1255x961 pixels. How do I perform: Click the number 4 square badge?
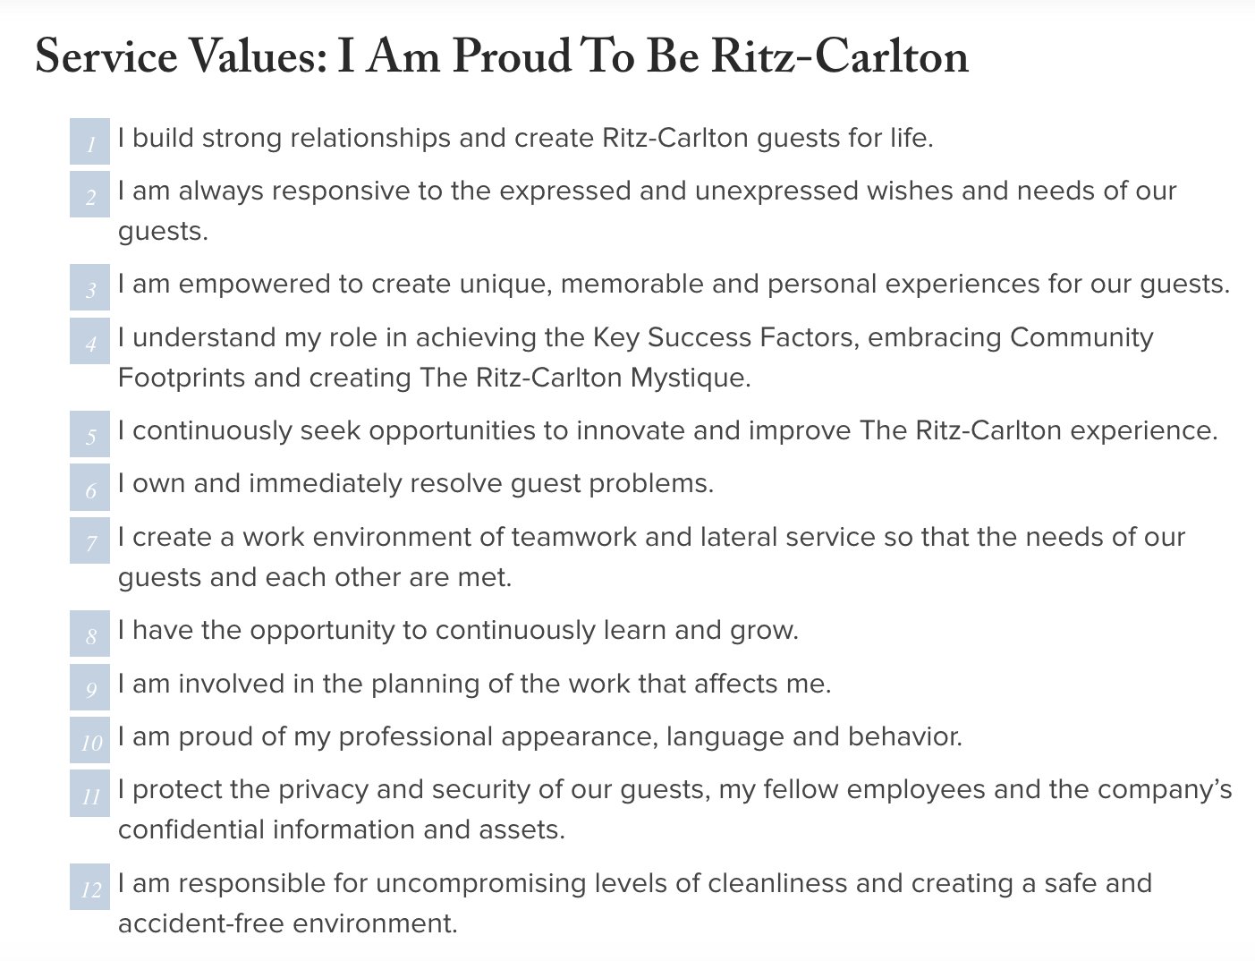pyautogui.click(x=89, y=341)
